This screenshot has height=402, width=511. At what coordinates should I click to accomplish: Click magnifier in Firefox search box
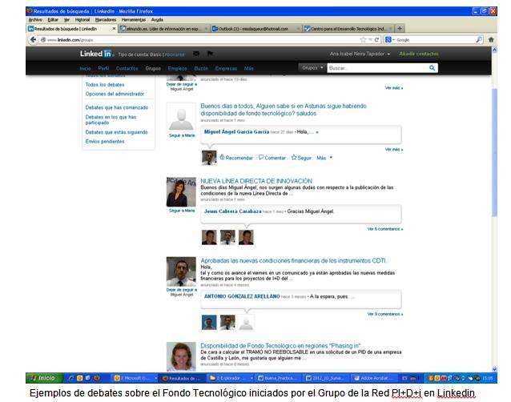click(478, 40)
